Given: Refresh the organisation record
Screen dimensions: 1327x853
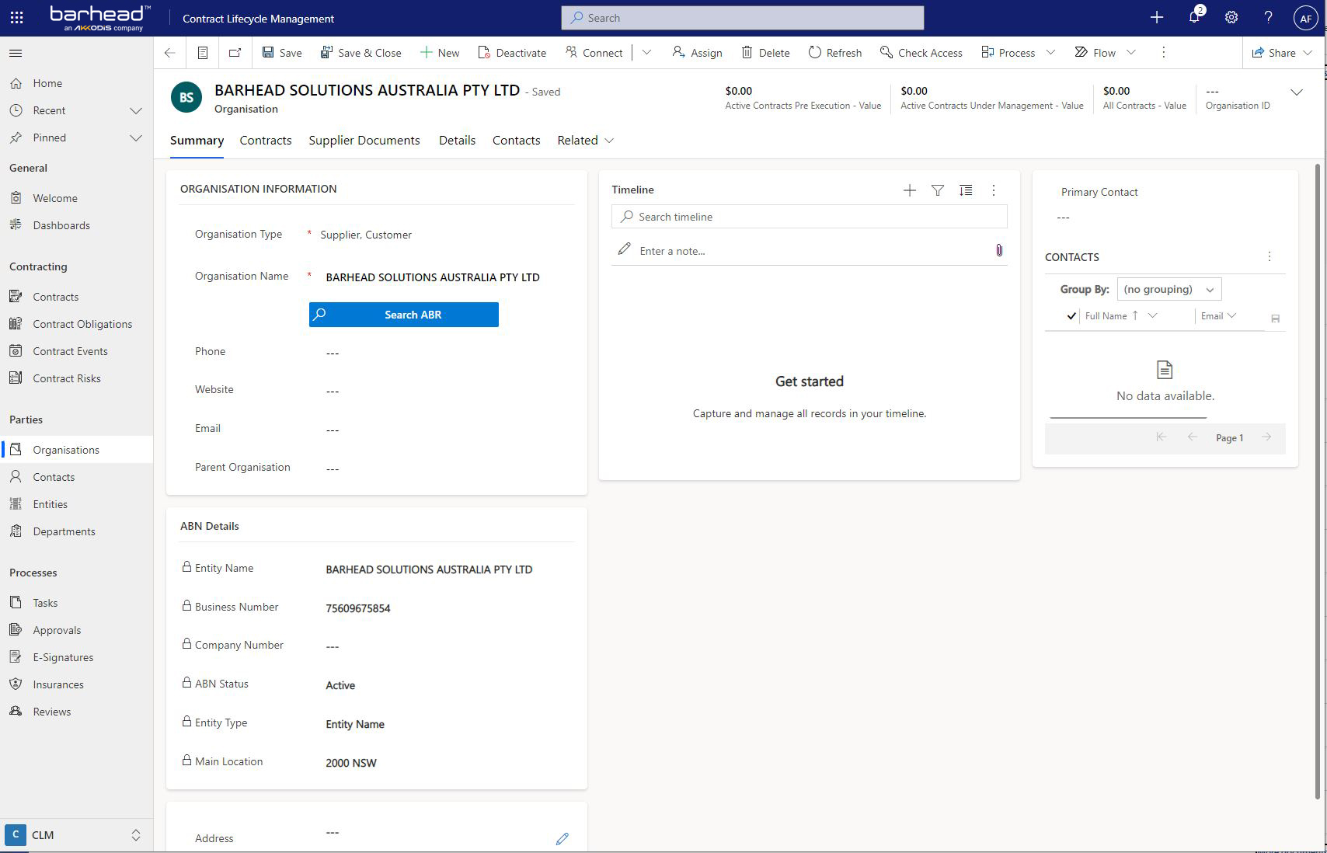Looking at the screenshot, I should (834, 53).
